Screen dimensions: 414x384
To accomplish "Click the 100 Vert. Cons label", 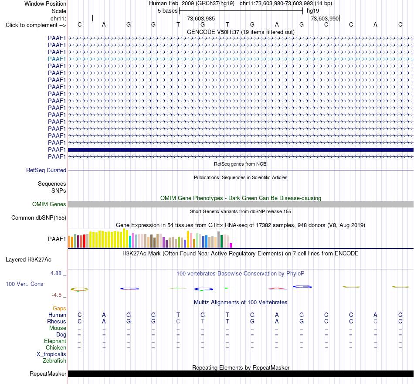I will (24, 284).
